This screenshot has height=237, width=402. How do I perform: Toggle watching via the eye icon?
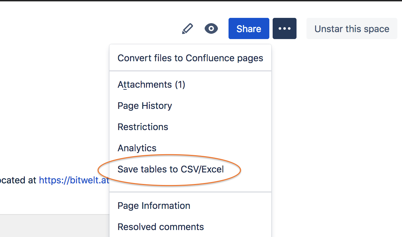211,28
